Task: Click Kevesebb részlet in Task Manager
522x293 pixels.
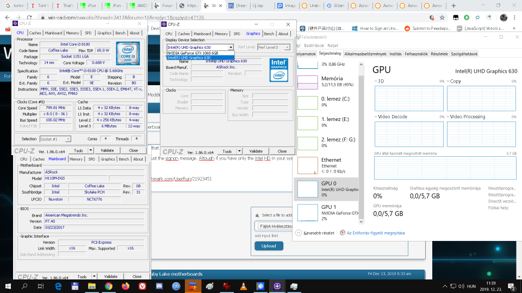Action: 319,233
